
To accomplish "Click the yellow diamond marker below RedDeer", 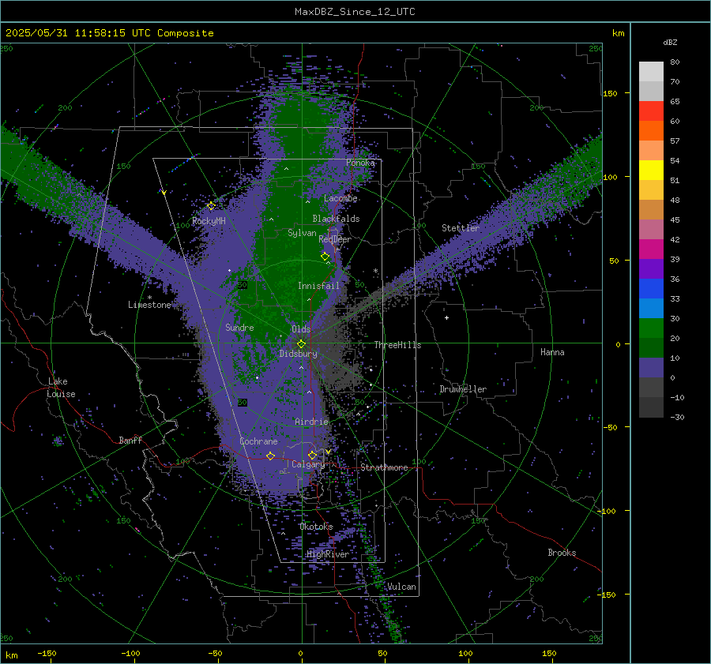I will (x=325, y=257).
